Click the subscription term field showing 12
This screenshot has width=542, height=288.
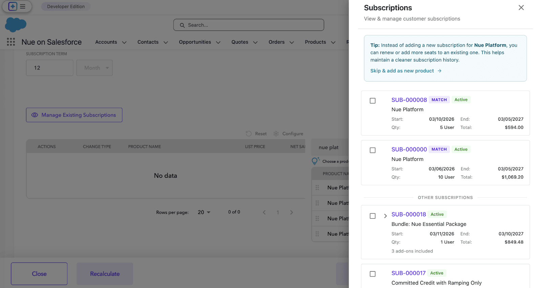[49, 68]
